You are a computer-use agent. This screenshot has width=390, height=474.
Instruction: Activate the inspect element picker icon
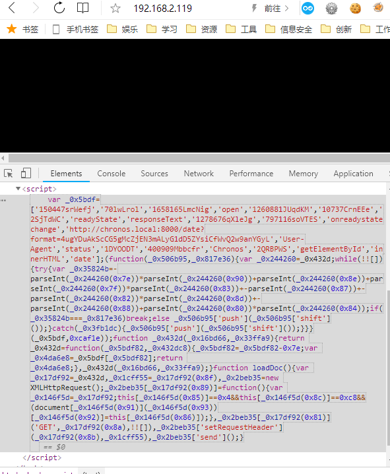[x=9, y=174]
